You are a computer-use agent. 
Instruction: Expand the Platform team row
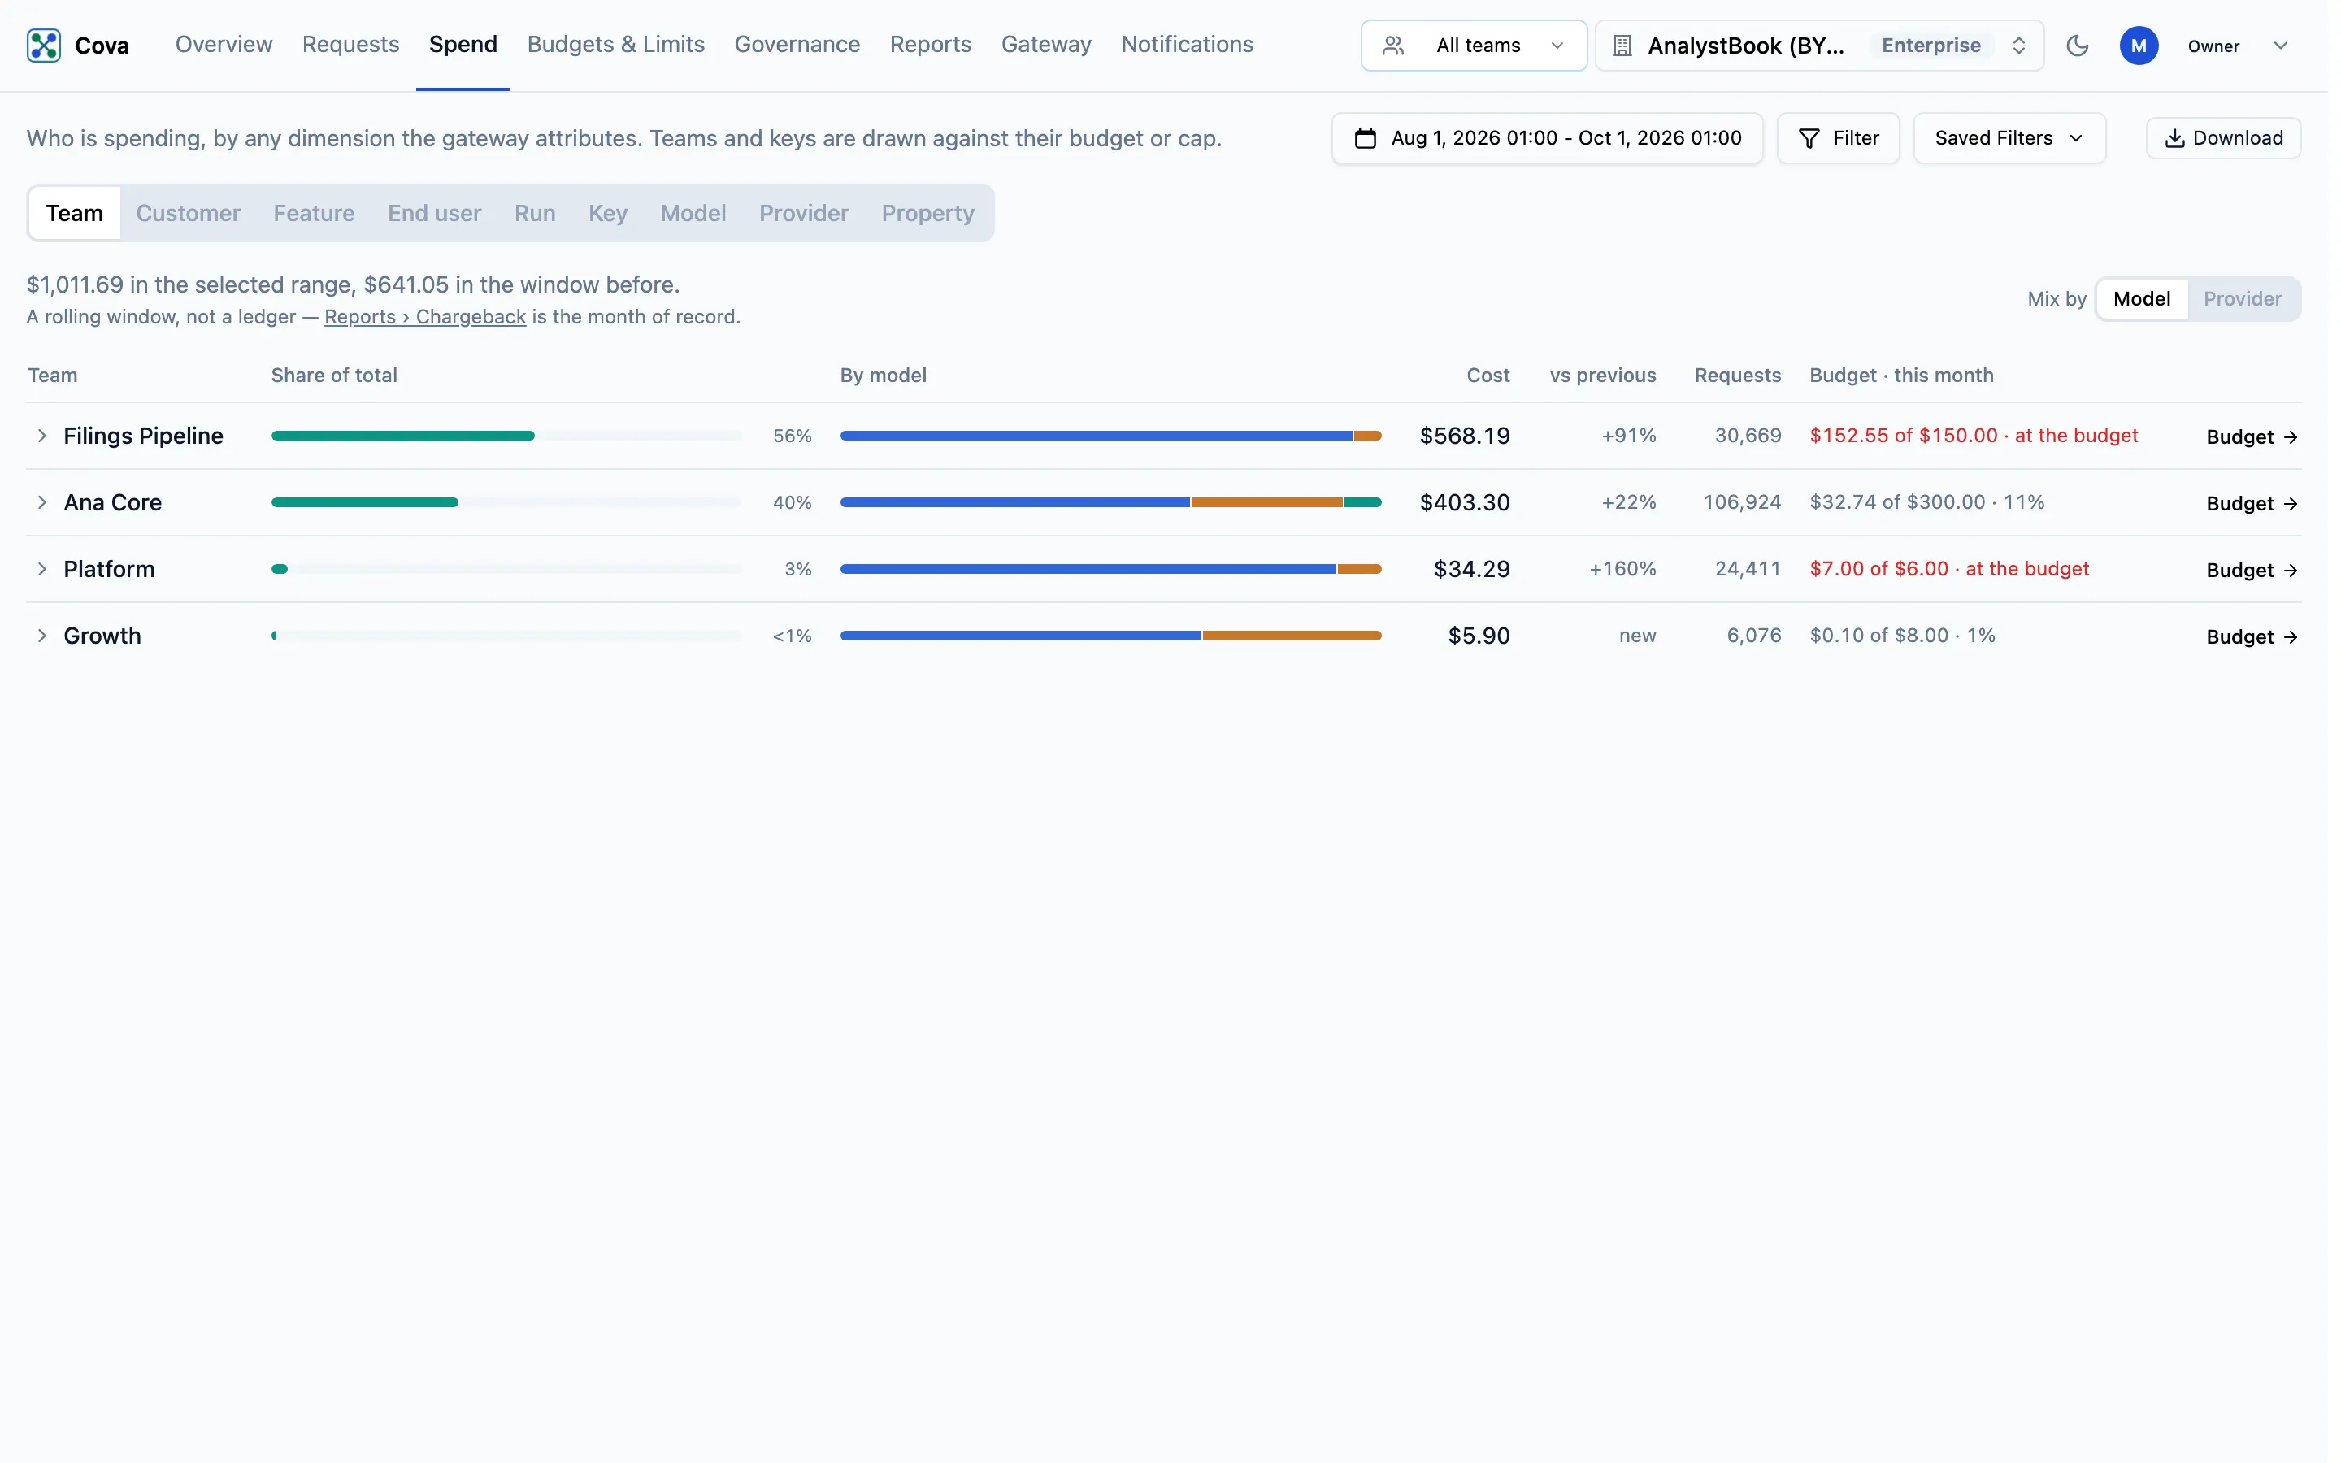pyautogui.click(x=41, y=569)
